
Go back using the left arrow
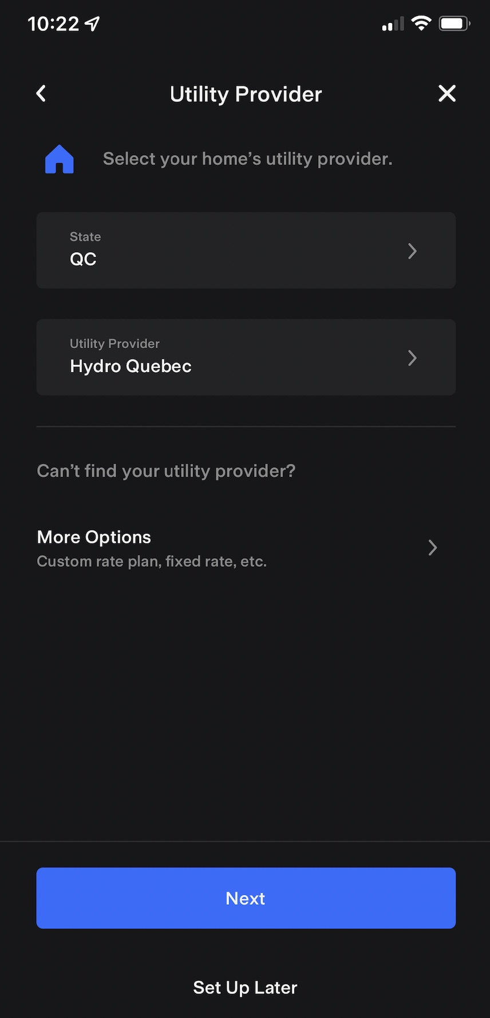pos(41,94)
